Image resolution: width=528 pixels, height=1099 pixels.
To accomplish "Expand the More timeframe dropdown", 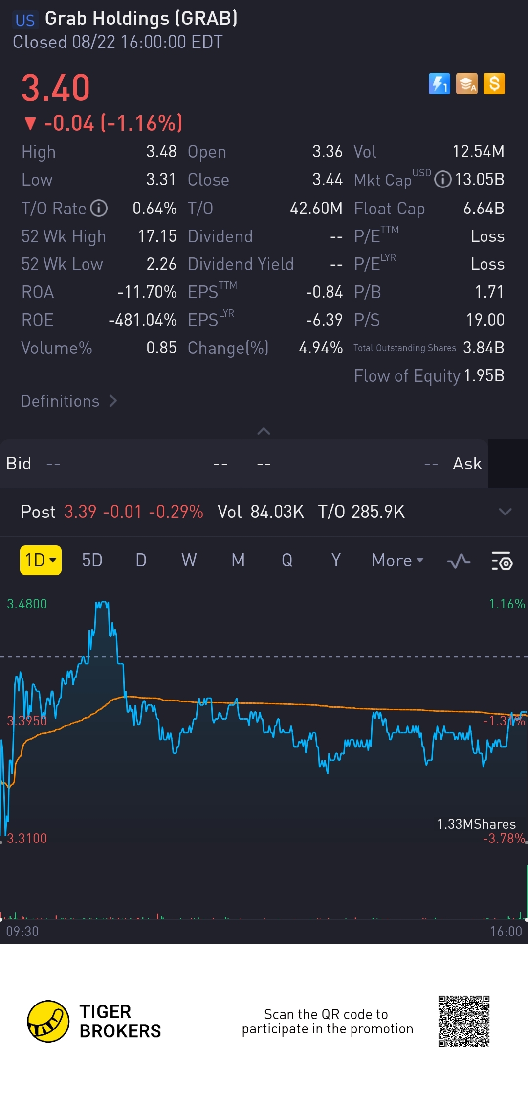I will coord(397,560).
